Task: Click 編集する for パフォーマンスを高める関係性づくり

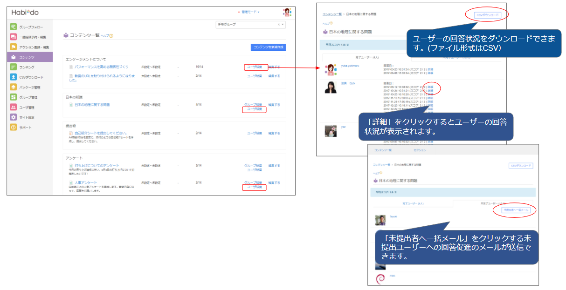Action: [274, 67]
